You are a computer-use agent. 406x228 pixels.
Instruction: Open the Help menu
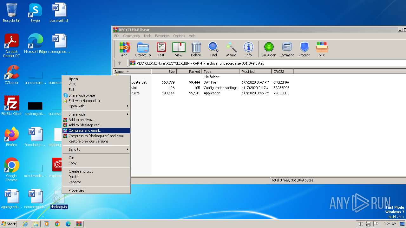tap(192, 36)
